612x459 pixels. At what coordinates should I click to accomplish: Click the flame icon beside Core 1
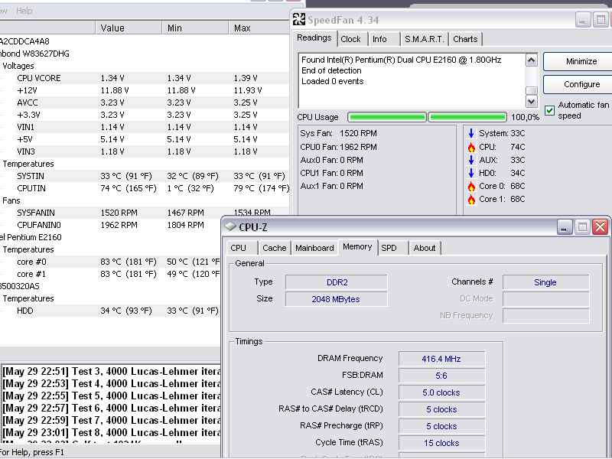[x=471, y=199]
